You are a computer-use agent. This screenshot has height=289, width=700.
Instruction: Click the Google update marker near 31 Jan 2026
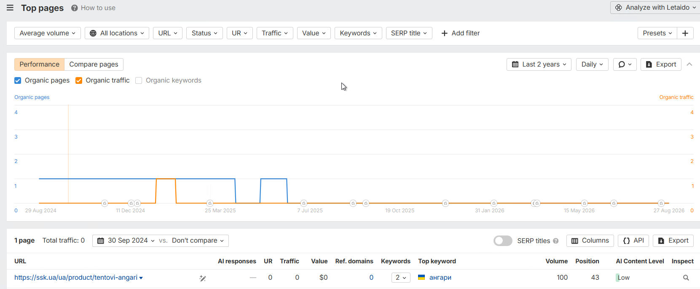494,203
